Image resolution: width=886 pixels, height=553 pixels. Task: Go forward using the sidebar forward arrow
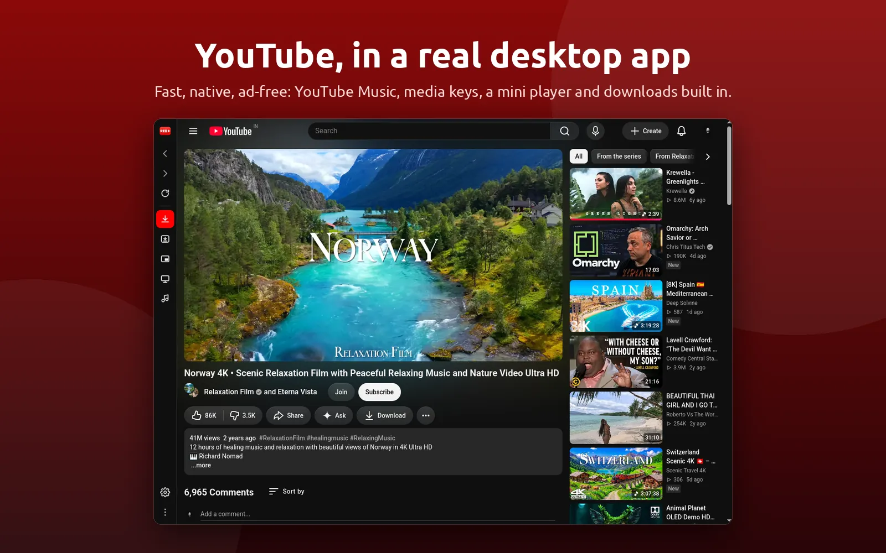click(165, 174)
